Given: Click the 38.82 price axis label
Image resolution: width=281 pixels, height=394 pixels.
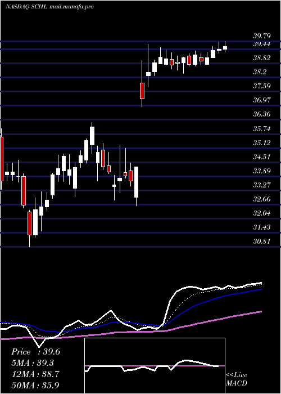Looking at the screenshot, I should click(261, 59).
